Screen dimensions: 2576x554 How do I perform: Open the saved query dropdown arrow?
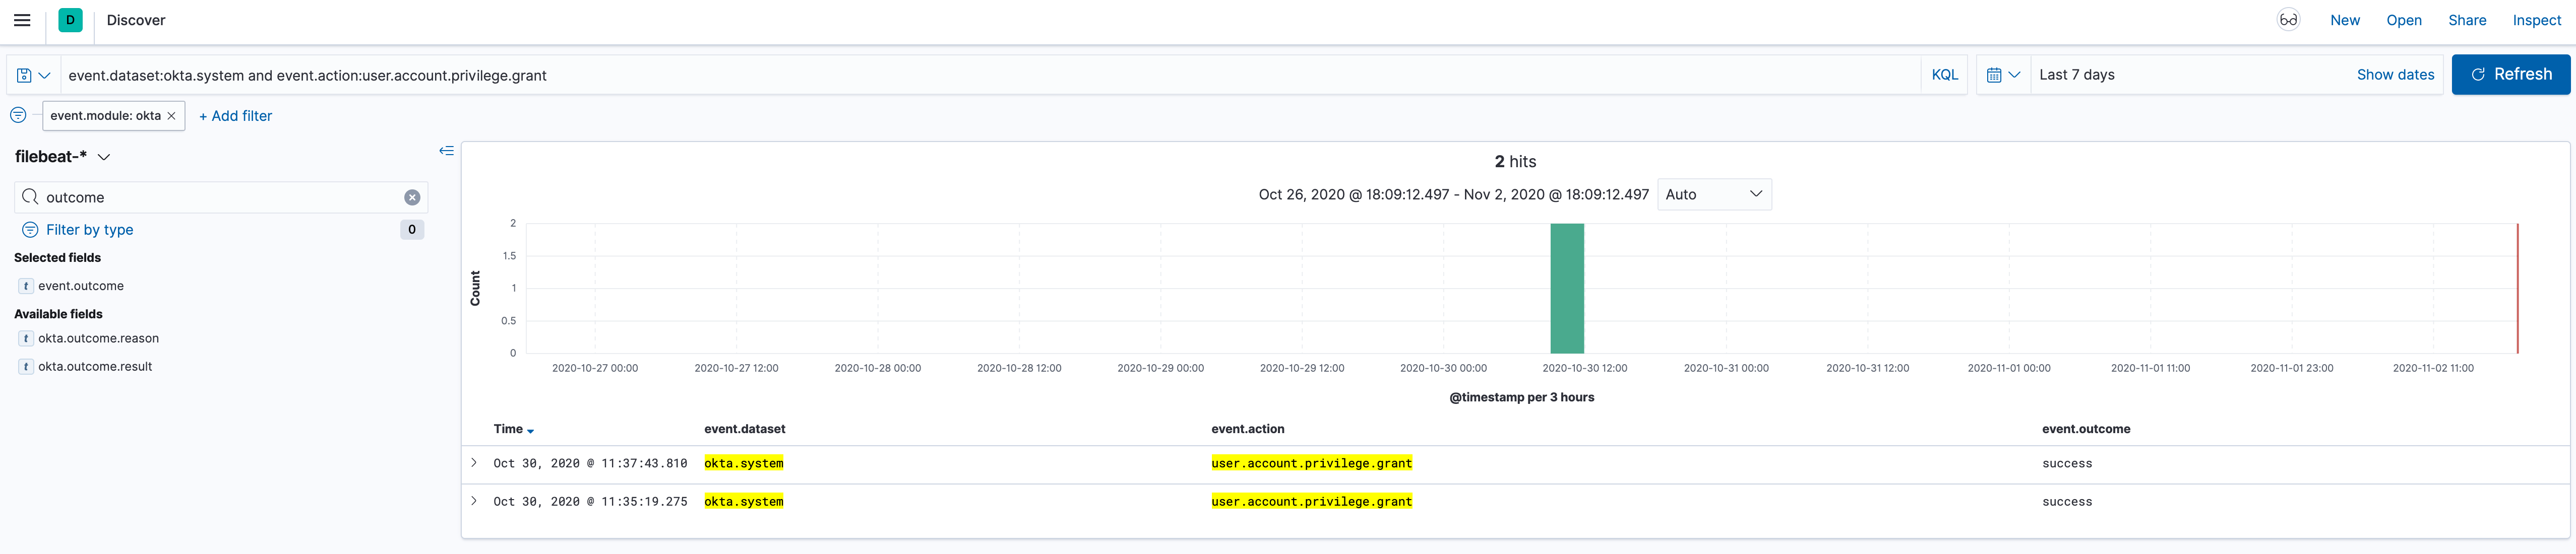pyautogui.click(x=44, y=74)
